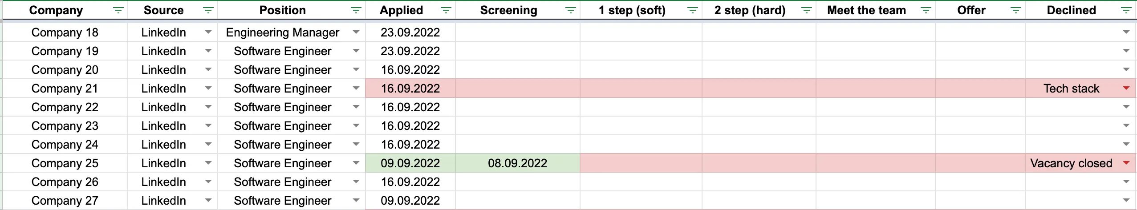Select the 08.09.2022 screening date cell
The height and width of the screenshot is (210, 1137).
click(517, 163)
